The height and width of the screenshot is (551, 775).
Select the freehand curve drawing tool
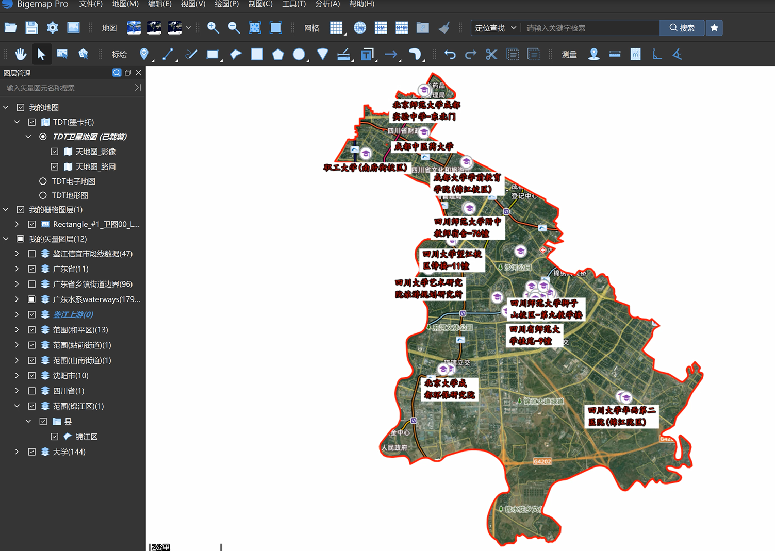click(x=191, y=54)
